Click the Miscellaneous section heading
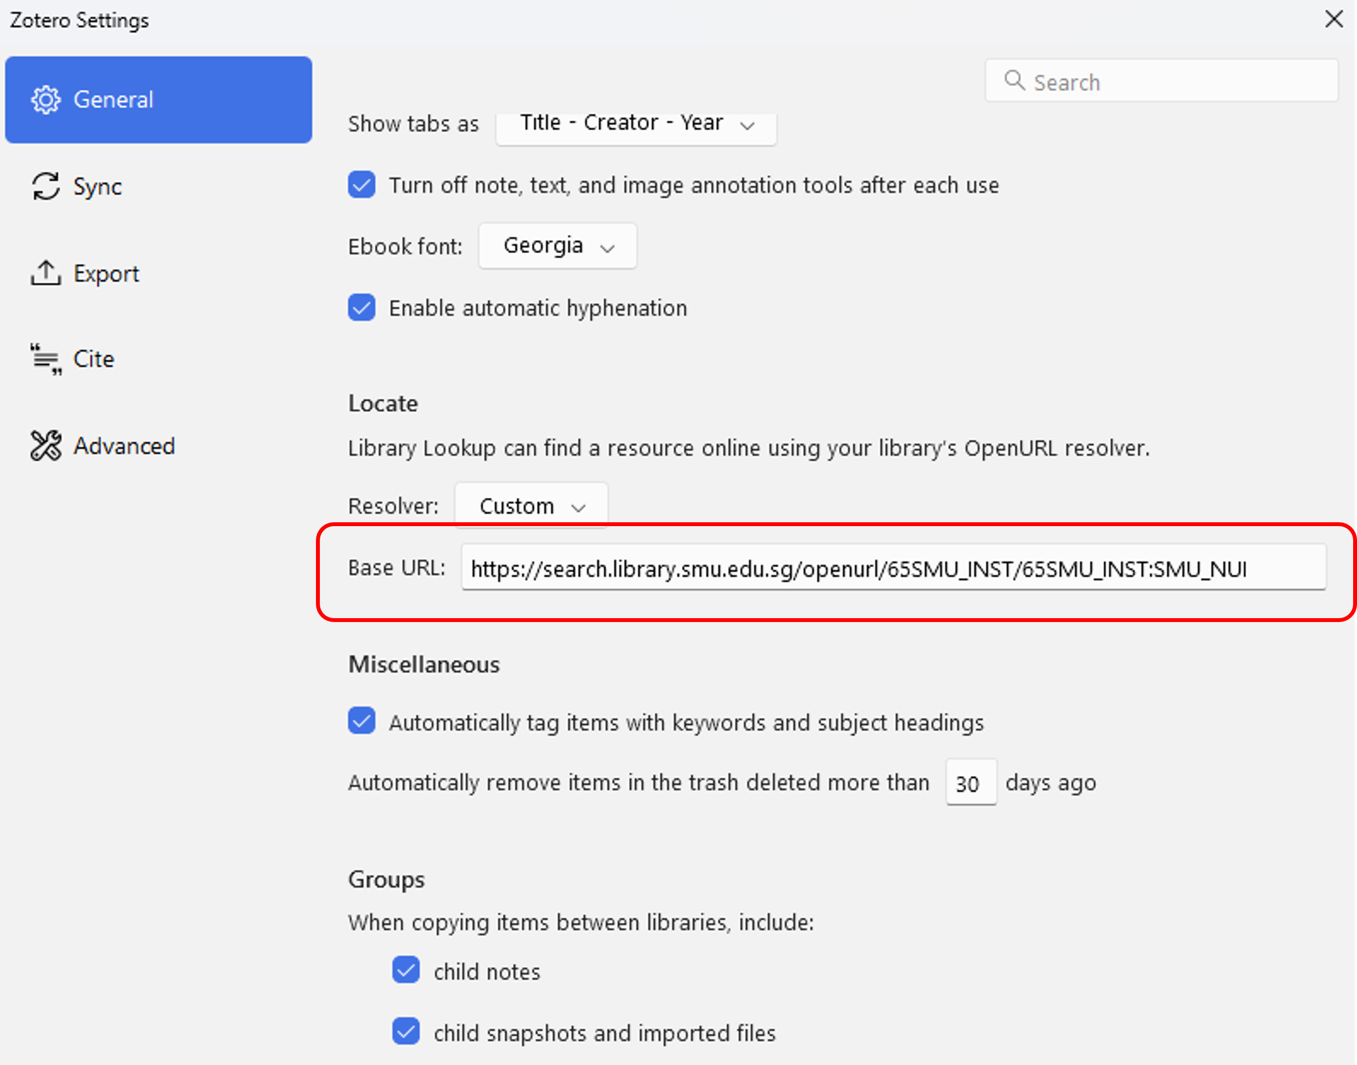Image resolution: width=1357 pixels, height=1065 pixels. (424, 665)
